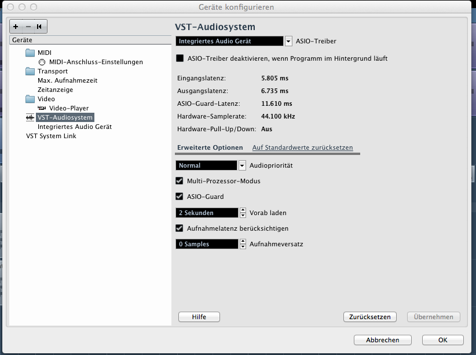Open the ASIO-Treiber dropdown
This screenshot has height=355, width=476.
[288, 41]
